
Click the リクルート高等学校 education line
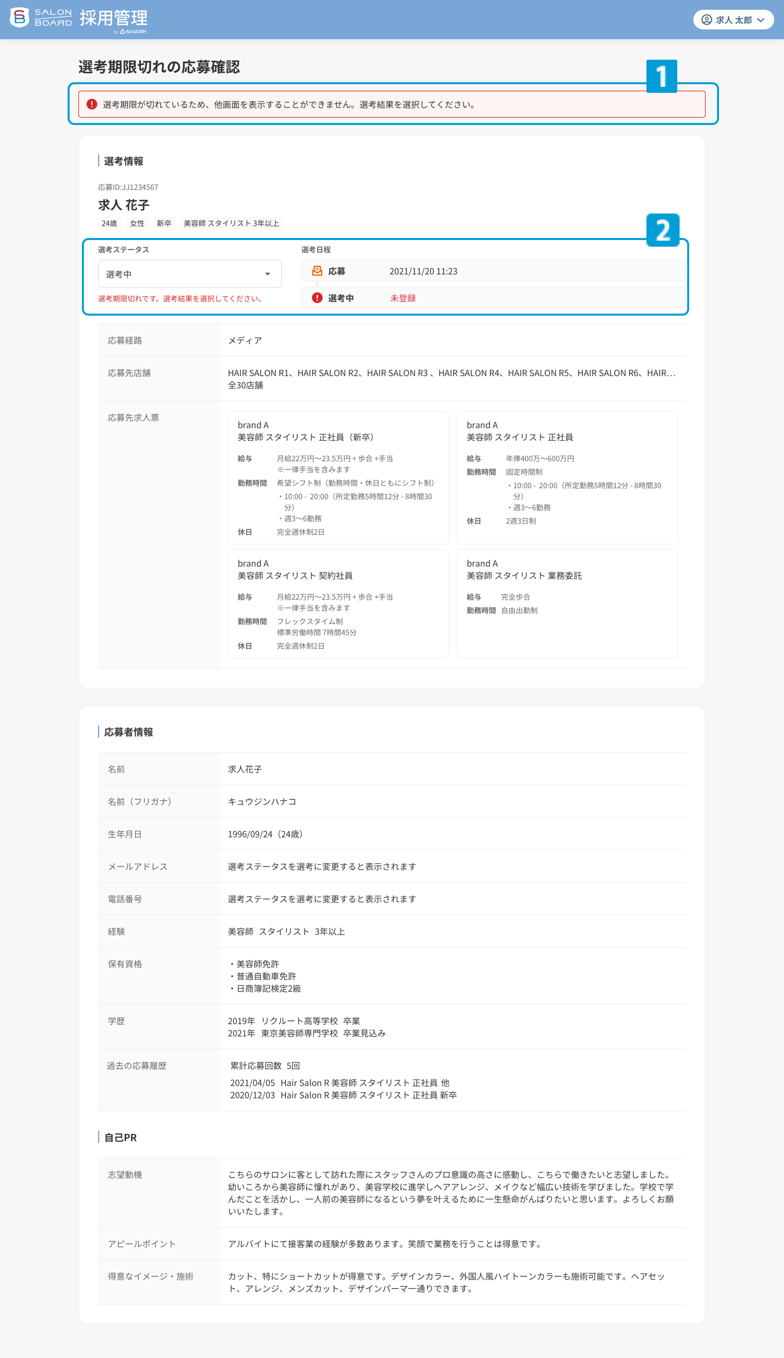click(x=294, y=1021)
